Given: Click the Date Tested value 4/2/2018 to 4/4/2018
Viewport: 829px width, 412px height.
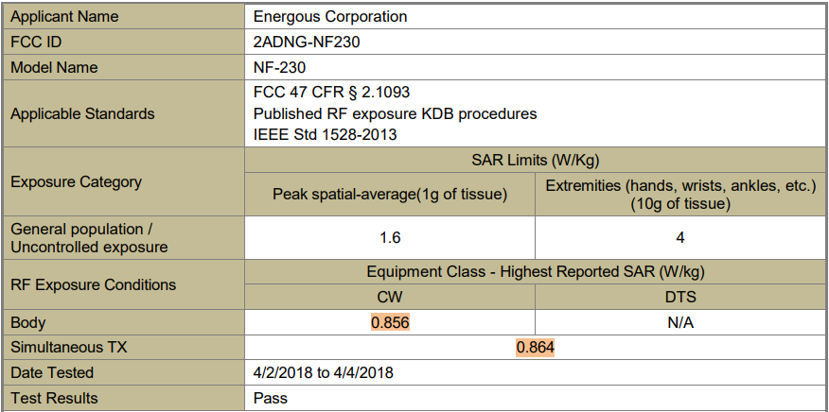Looking at the screenshot, I should [x=323, y=373].
